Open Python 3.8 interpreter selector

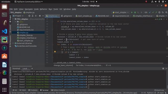click(151, 93)
